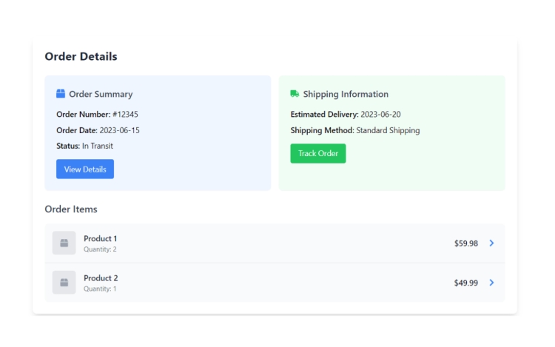Viewport: 555px width, 347px height.
Task: Click the Order Items section heading
Action: (71, 209)
